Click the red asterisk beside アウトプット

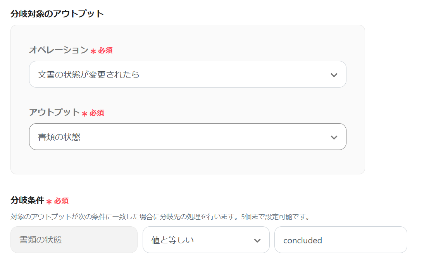(84, 114)
